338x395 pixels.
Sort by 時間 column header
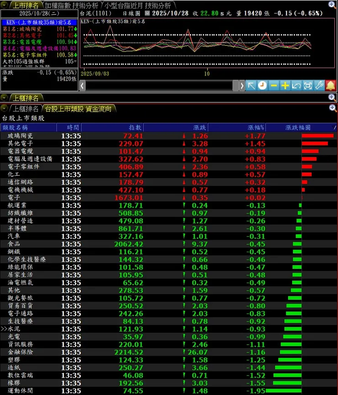click(x=69, y=127)
